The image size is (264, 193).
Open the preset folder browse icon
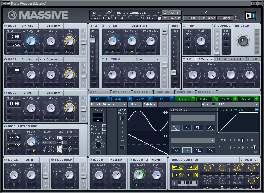(108, 13)
